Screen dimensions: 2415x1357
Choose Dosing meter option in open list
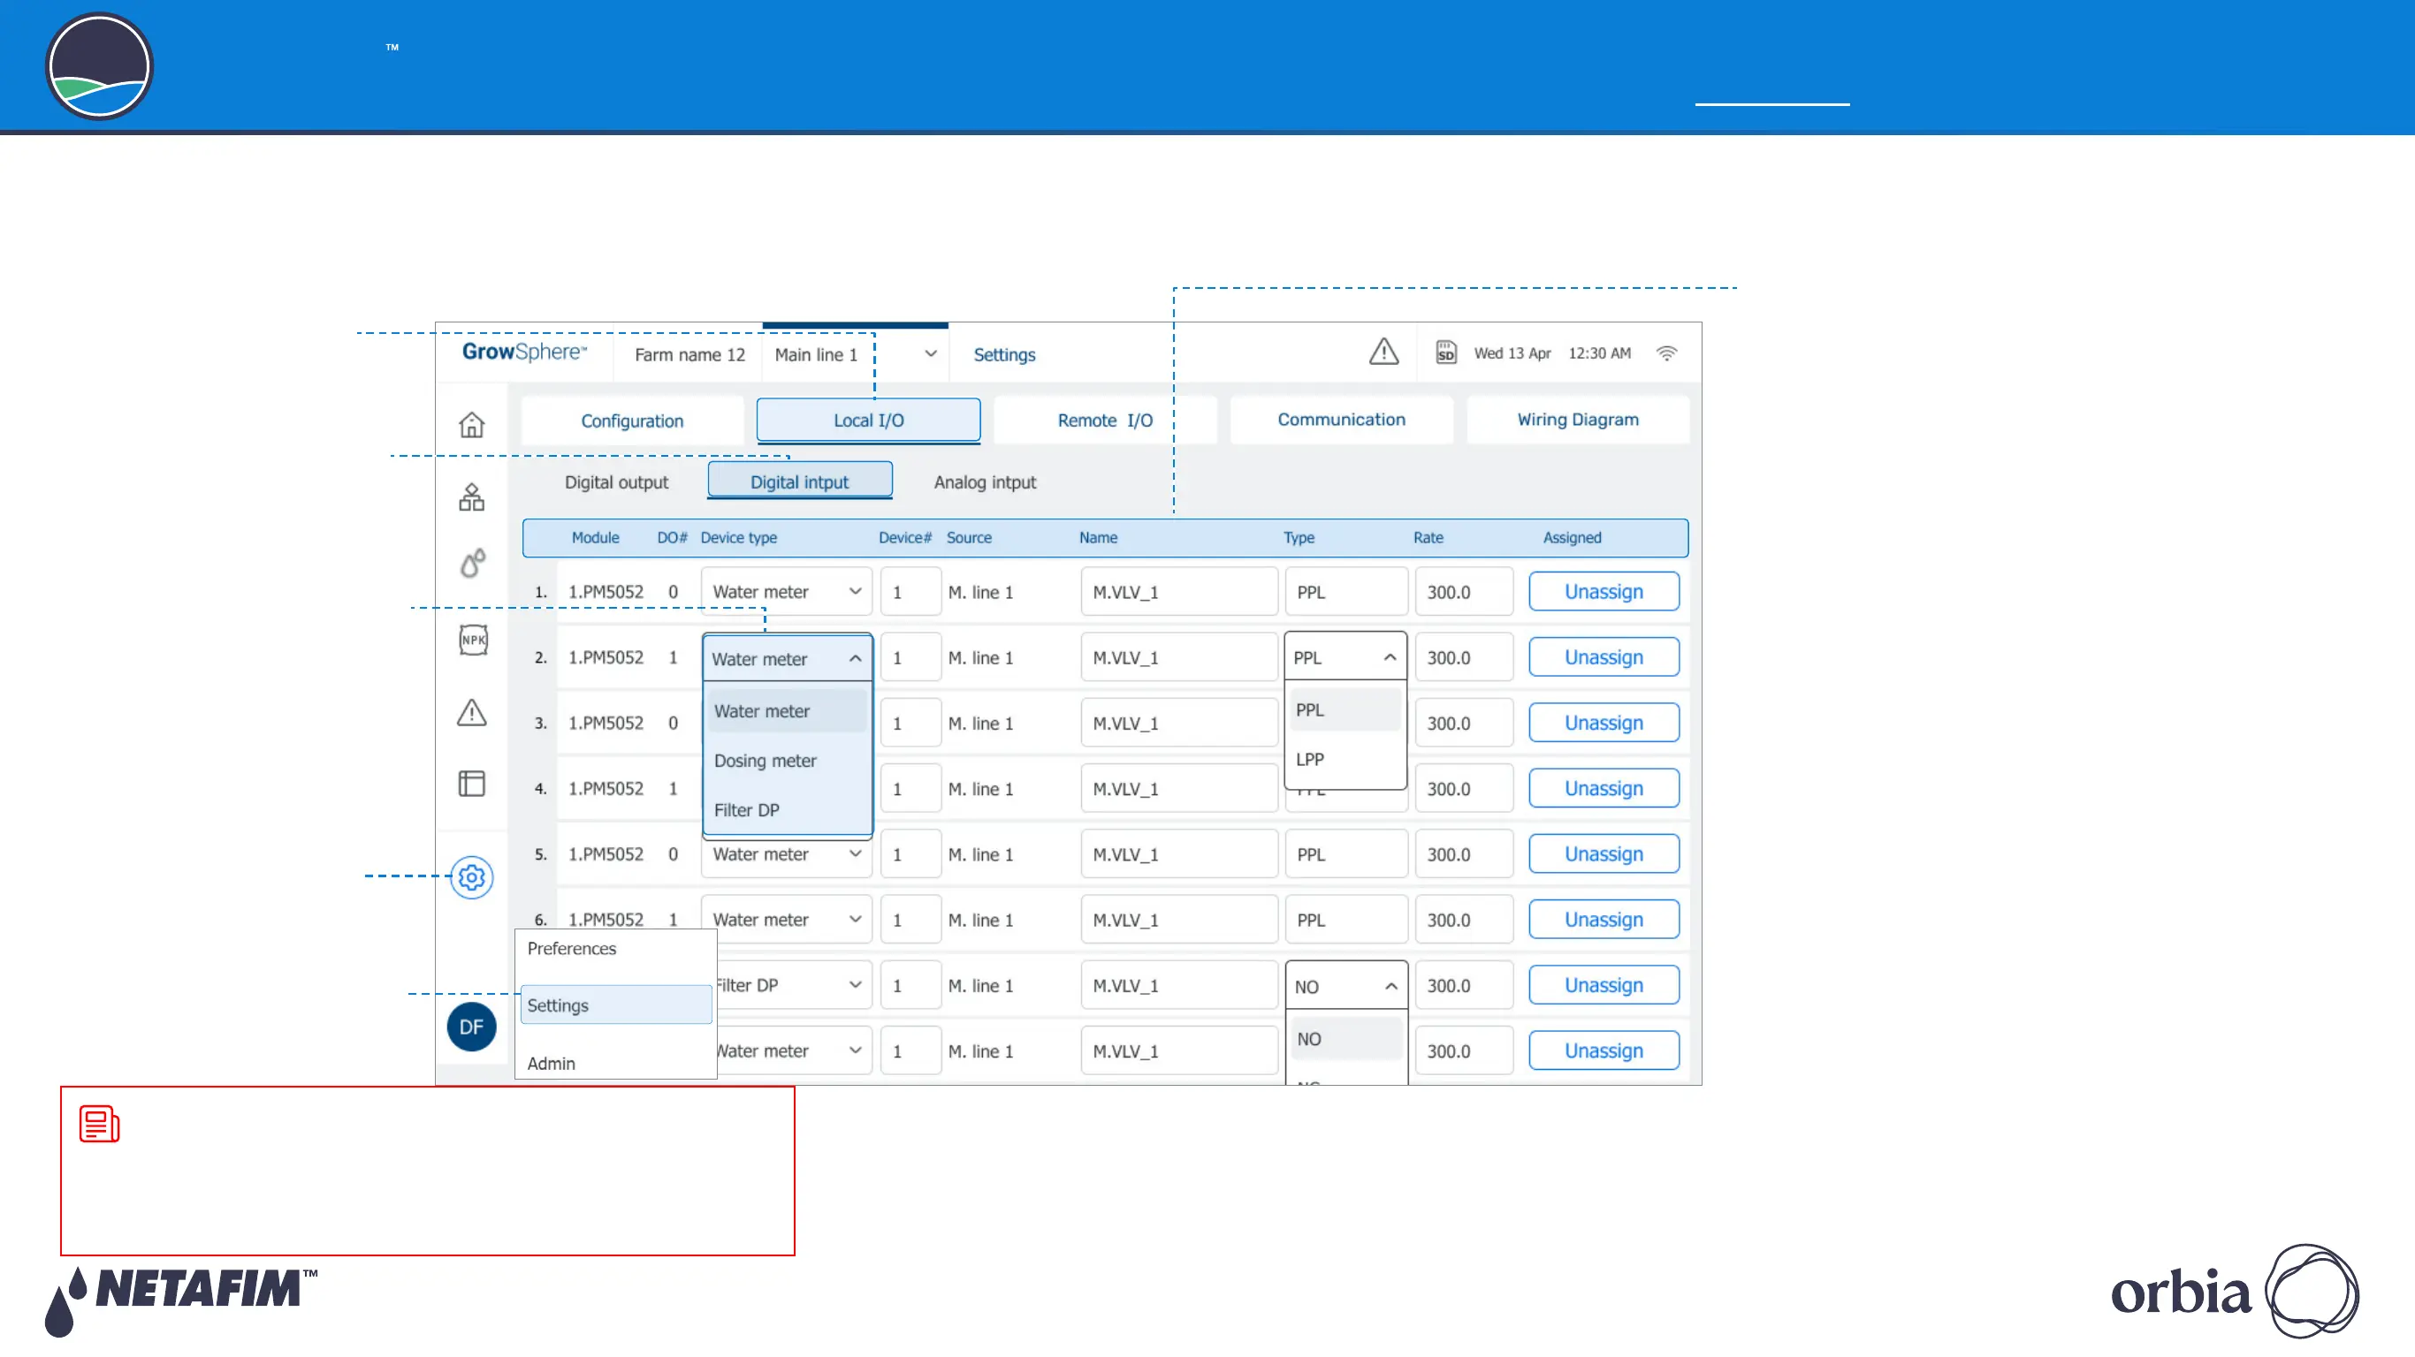[787, 760]
